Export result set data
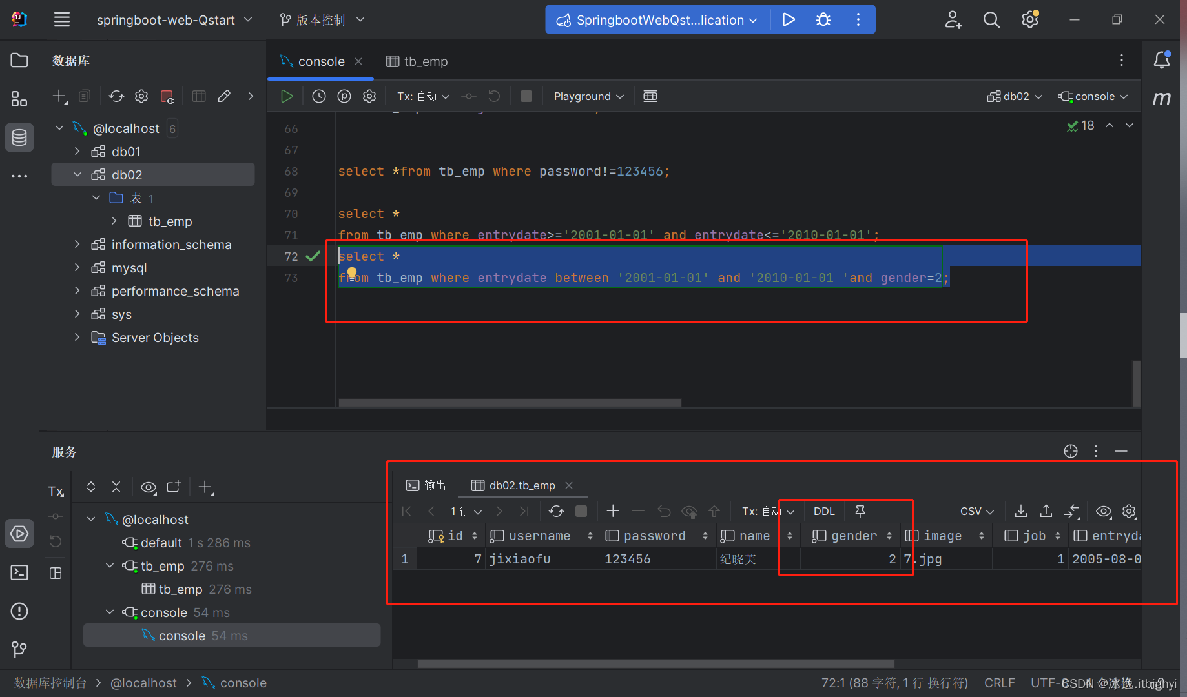Screen dimensions: 1187x697 (1020, 511)
